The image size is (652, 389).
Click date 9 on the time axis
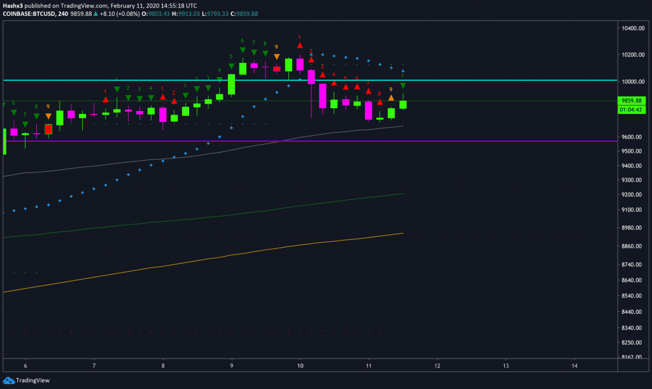(232, 365)
